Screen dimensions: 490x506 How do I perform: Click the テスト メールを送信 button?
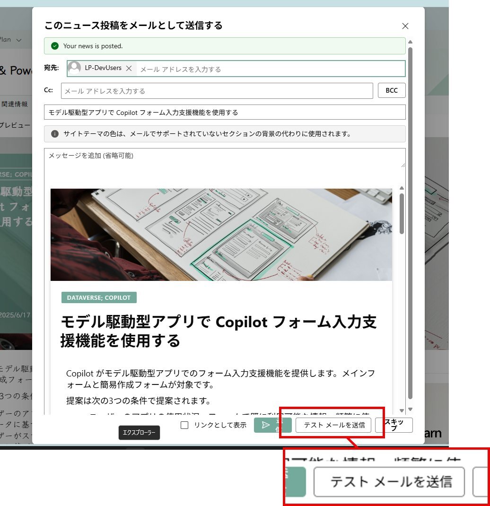click(x=333, y=425)
